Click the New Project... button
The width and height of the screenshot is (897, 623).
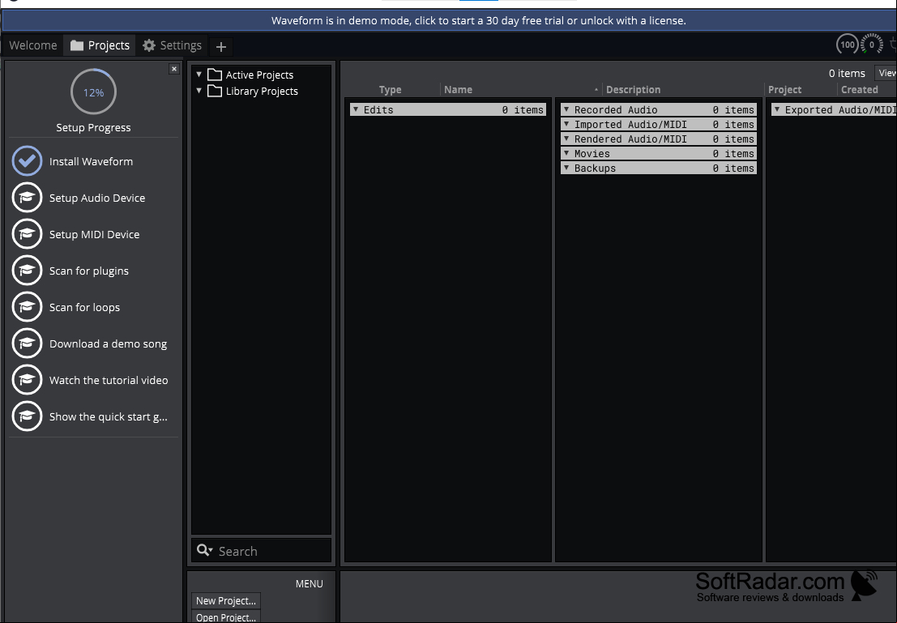point(226,600)
